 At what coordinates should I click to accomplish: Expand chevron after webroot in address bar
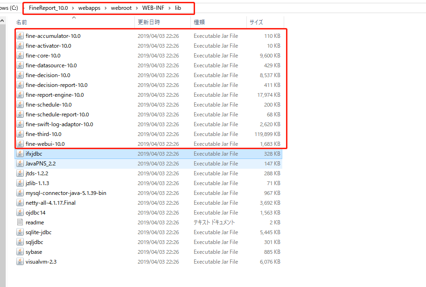click(x=137, y=8)
